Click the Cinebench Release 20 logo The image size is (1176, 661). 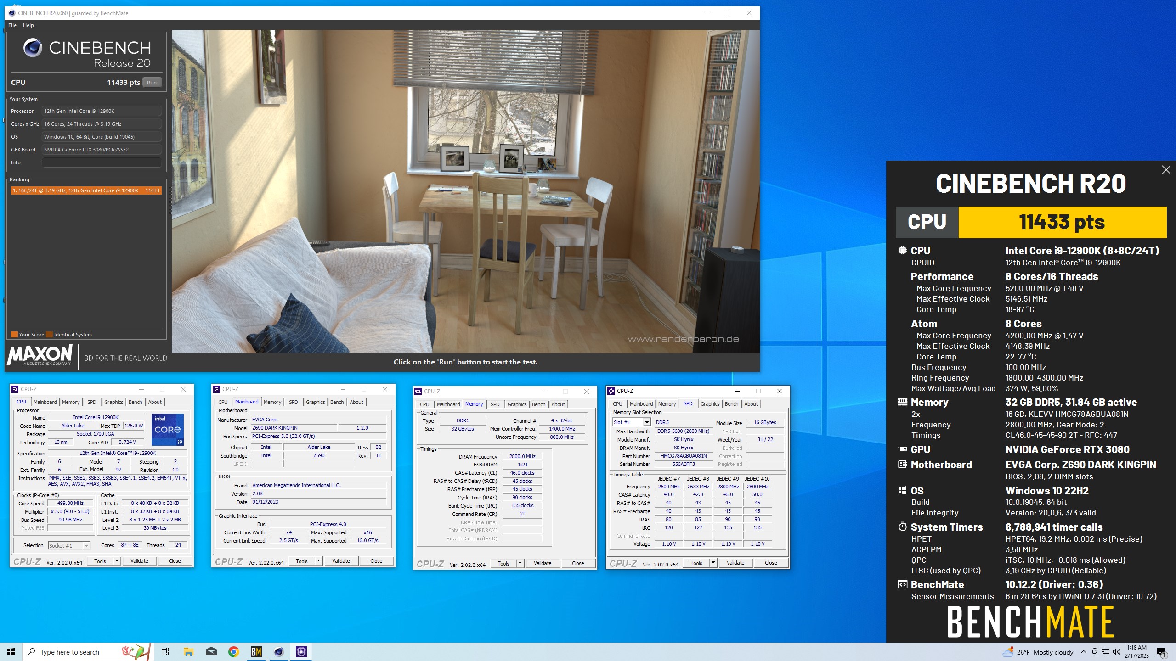pyautogui.click(x=87, y=53)
